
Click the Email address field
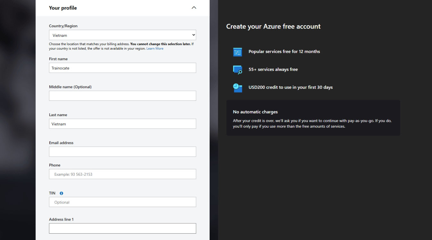(x=123, y=152)
